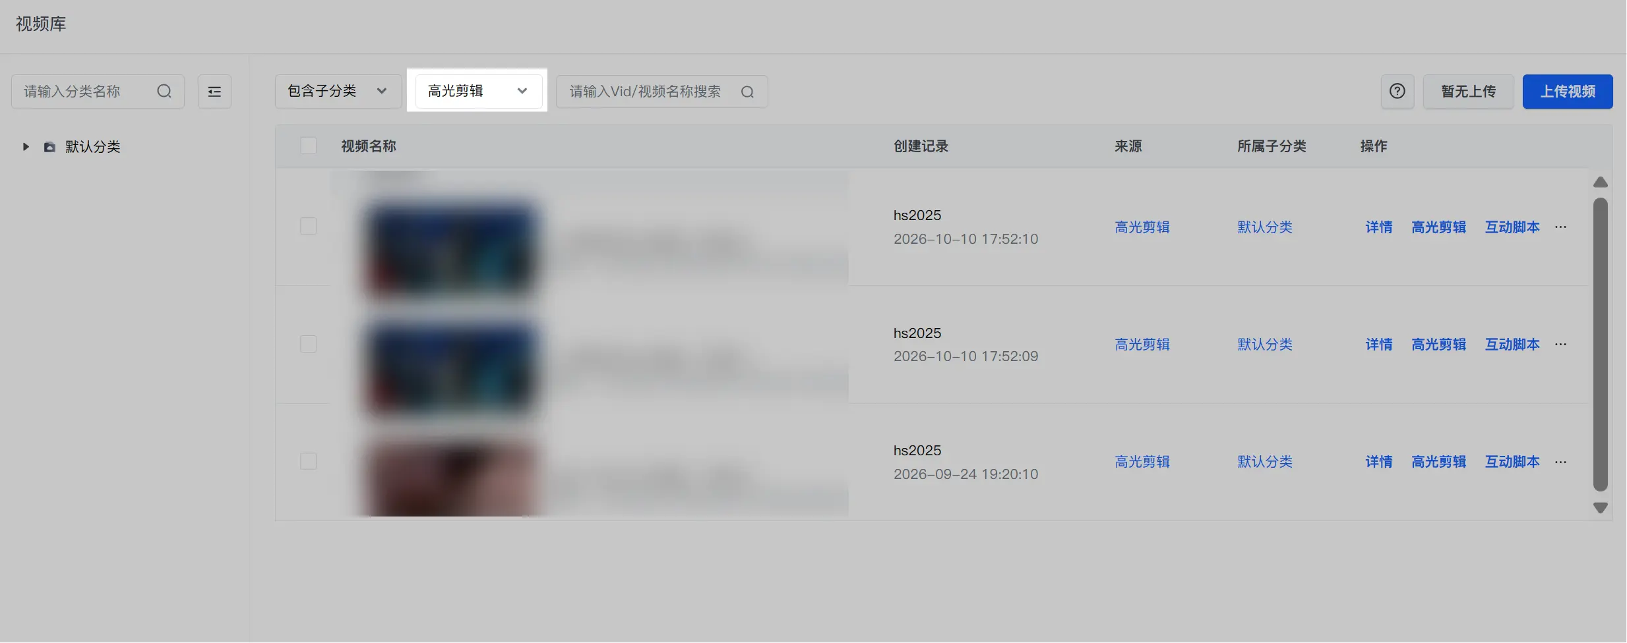Toggle the select-all checkbox in table header
The width and height of the screenshot is (1627, 643).
[x=308, y=146]
